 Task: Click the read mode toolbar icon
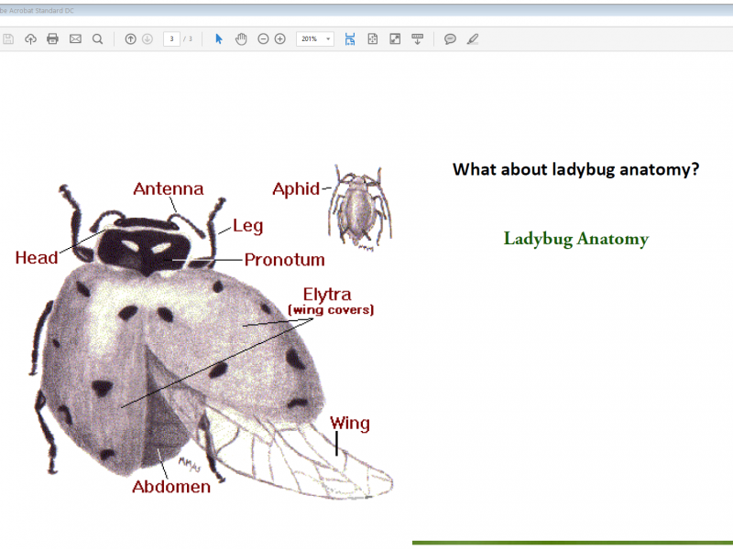coord(418,39)
